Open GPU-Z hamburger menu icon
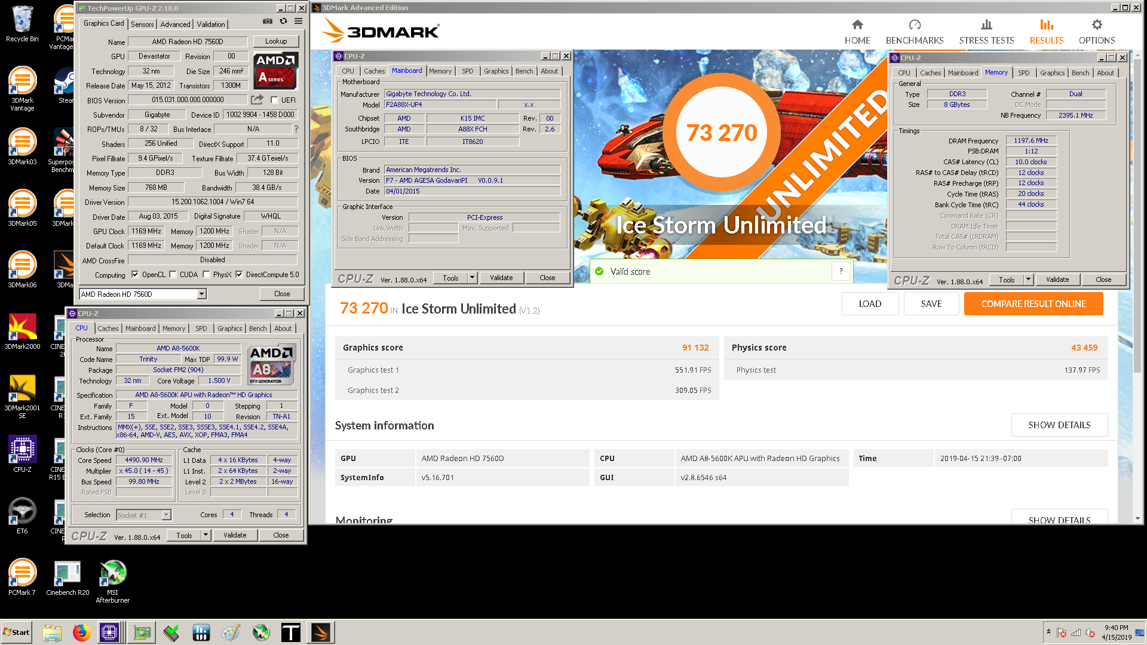The image size is (1147, 645). [298, 21]
